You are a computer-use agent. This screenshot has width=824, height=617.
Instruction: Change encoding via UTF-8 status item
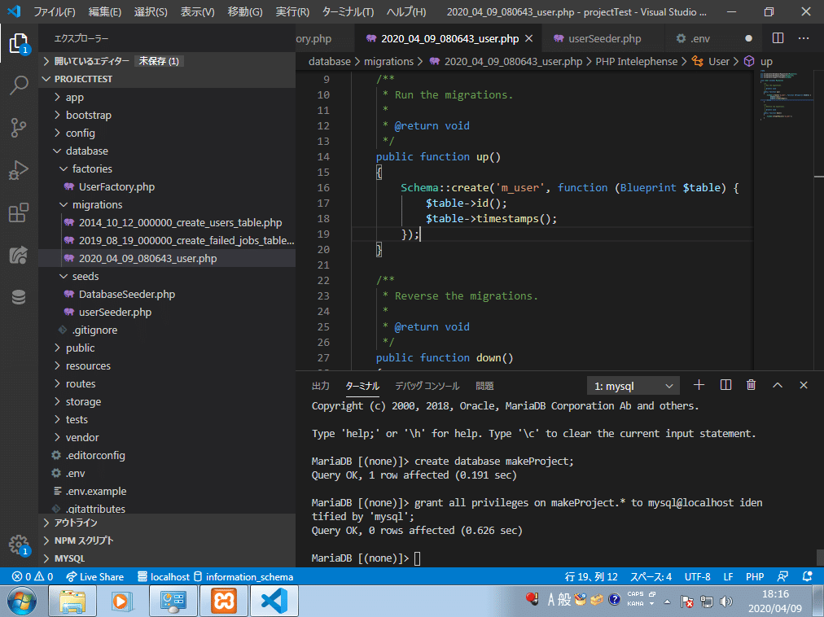(697, 576)
